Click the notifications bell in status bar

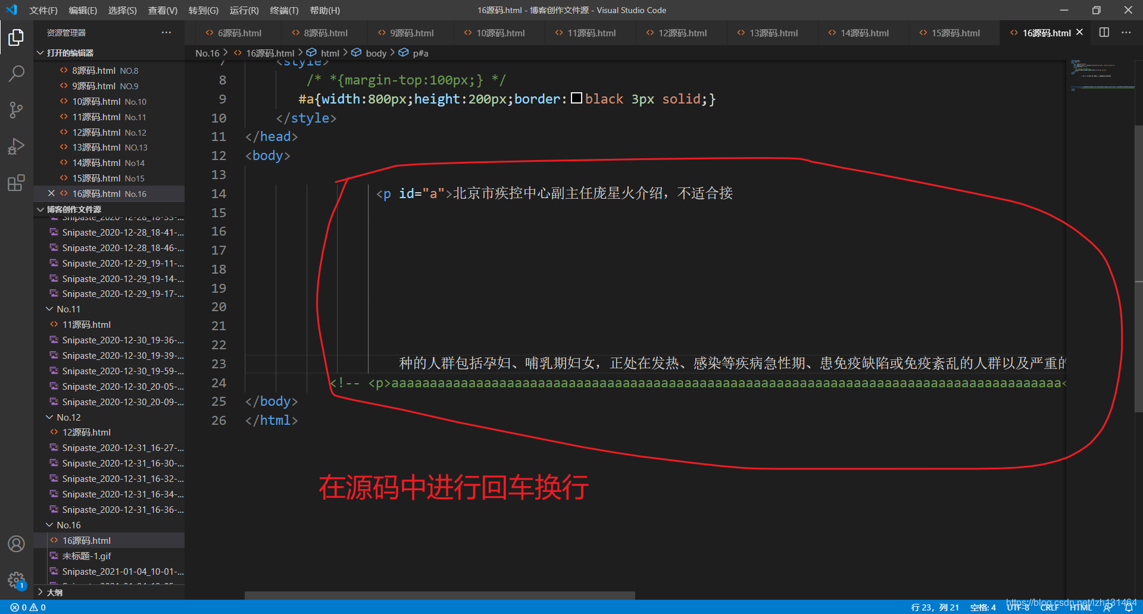[1129, 607]
